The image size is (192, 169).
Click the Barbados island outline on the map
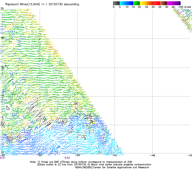point(8,108)
